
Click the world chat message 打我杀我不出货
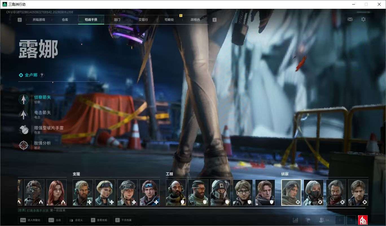tap(42, 210)
